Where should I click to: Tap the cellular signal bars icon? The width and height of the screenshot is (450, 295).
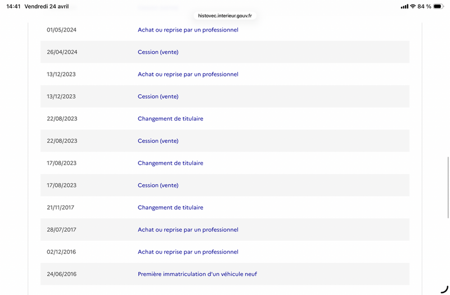404,7
